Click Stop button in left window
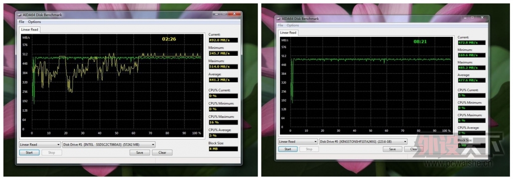This screenshot has width=513, height=180. (52, 153)
